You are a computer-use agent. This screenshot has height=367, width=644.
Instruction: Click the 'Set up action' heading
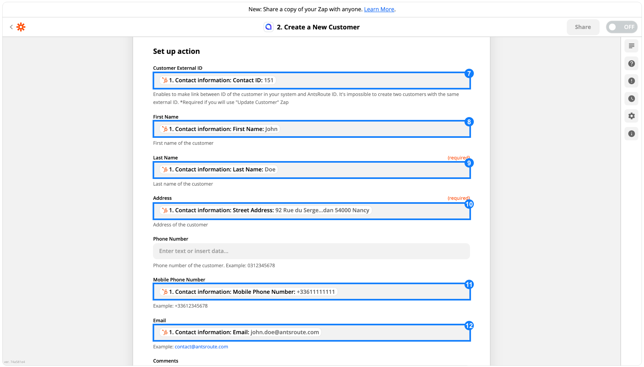[176, 51]
